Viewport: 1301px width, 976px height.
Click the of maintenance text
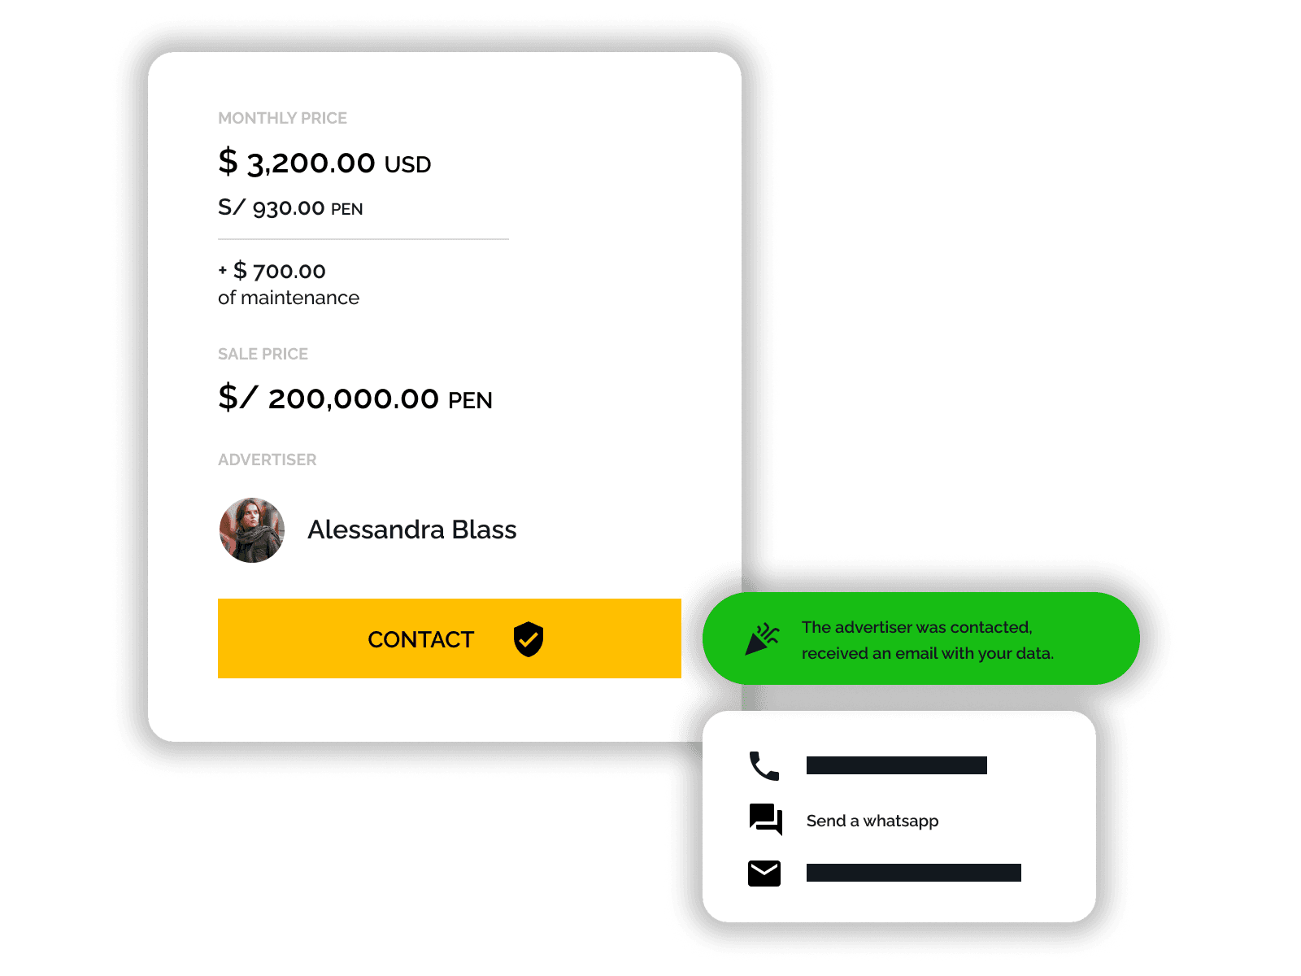[289, 298]
